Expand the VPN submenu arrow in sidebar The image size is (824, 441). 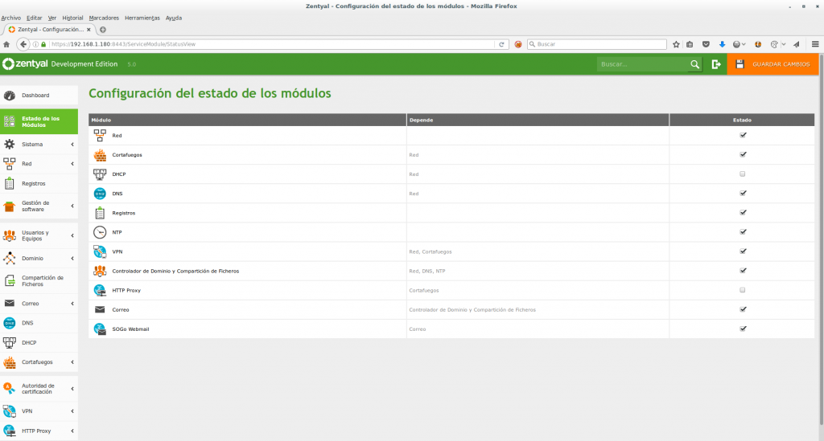(x=72, y=411)
